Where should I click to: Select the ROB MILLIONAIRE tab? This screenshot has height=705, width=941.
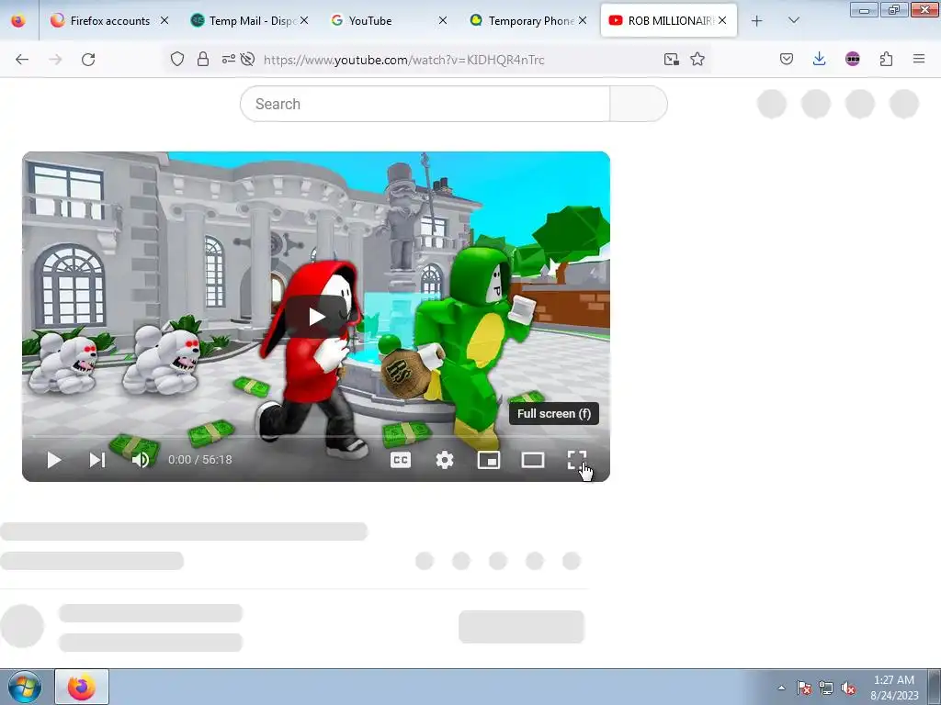coord(669,20)
